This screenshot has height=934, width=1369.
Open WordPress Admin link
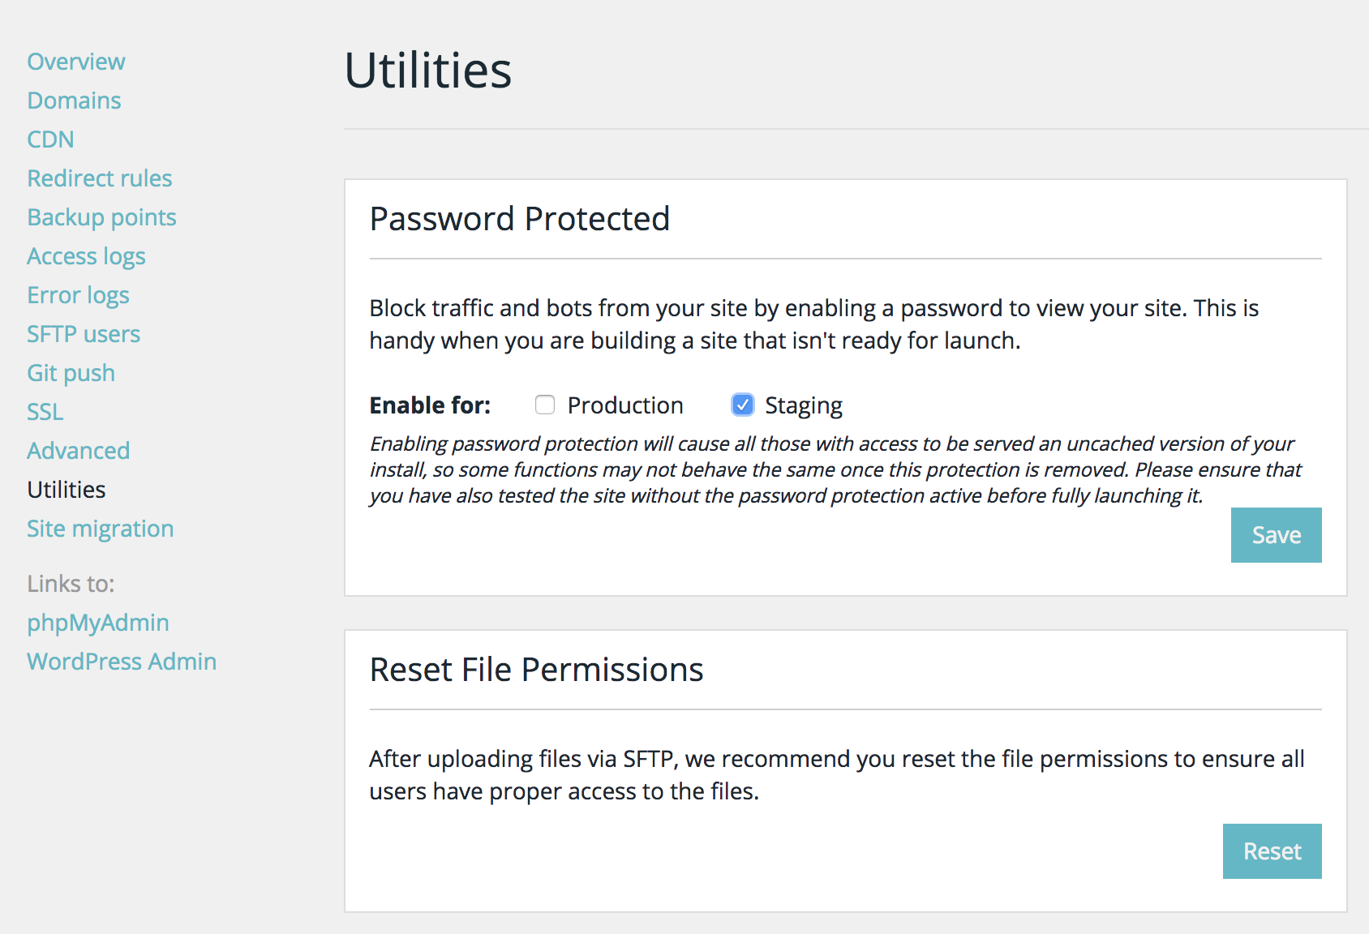(122, 662)
